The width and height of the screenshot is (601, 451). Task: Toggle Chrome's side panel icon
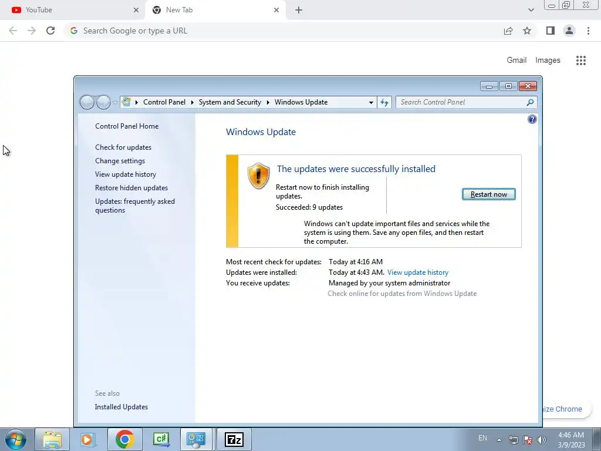coord(551,31)
